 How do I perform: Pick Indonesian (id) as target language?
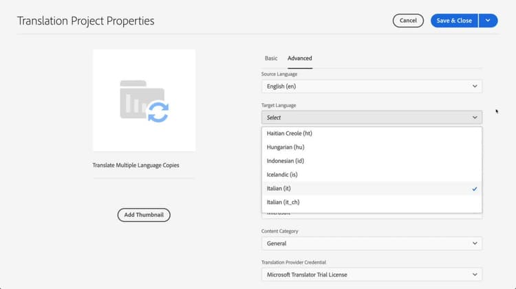(x=288, y=161)
